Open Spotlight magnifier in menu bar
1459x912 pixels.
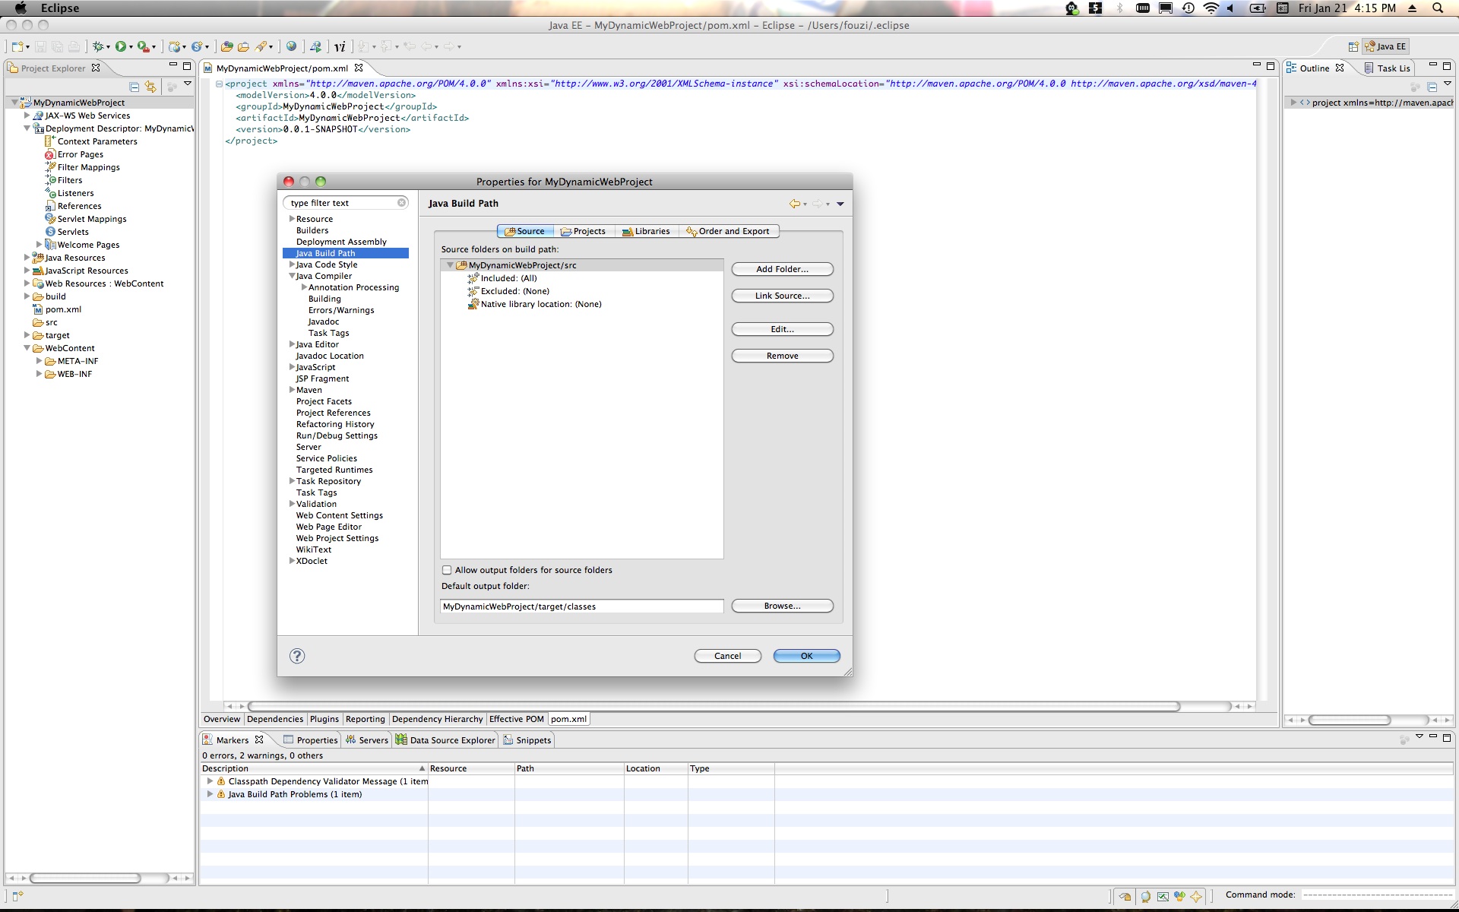pos(1438,8)
